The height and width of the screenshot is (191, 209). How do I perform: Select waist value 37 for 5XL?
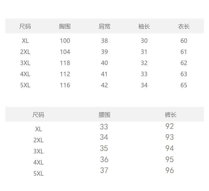[104, 170]
